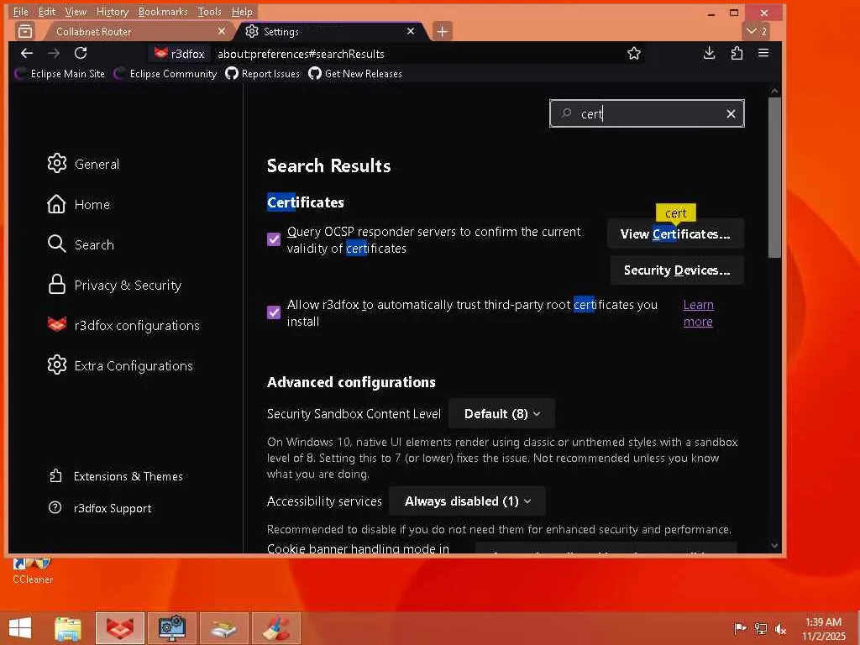Reload the current page
This screenshot has width=860, height=645.
[81, 53]
